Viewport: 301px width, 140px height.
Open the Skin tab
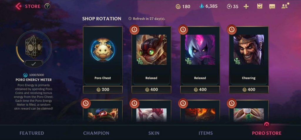[154, 133]
